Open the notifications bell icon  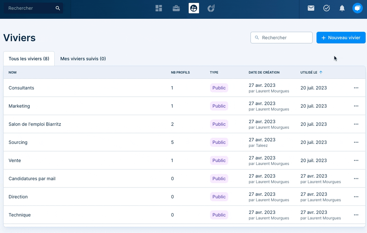pyautogui.click(x=342, y=8)
